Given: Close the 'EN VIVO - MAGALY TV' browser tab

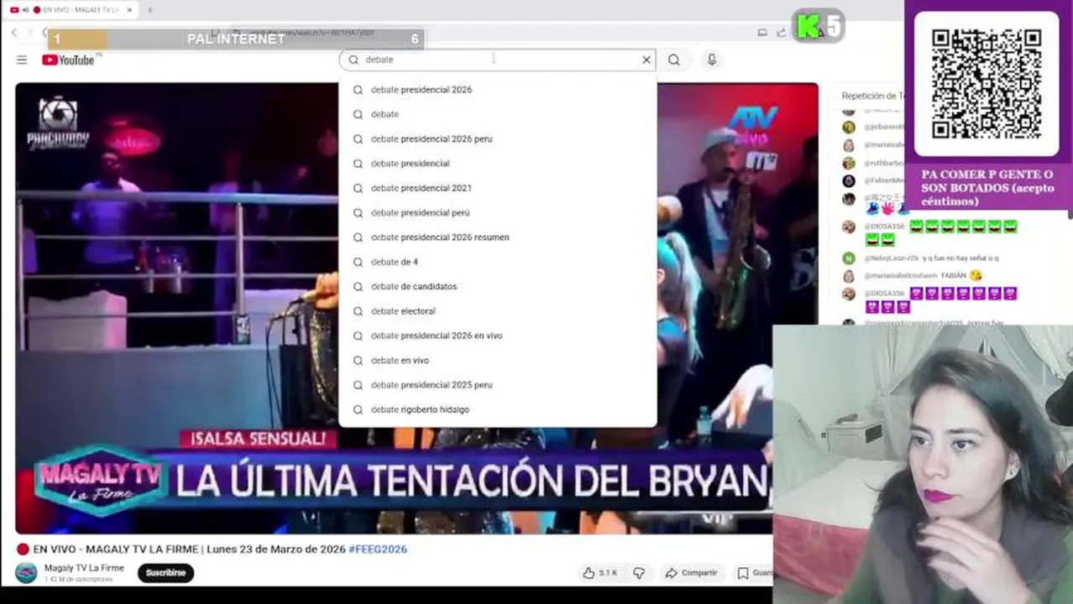Looking at the screenshot, I should click(129, 10).
